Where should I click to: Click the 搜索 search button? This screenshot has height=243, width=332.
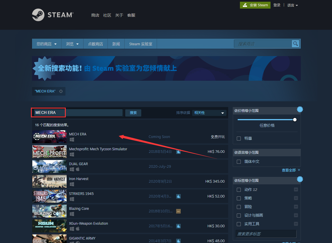133,113
